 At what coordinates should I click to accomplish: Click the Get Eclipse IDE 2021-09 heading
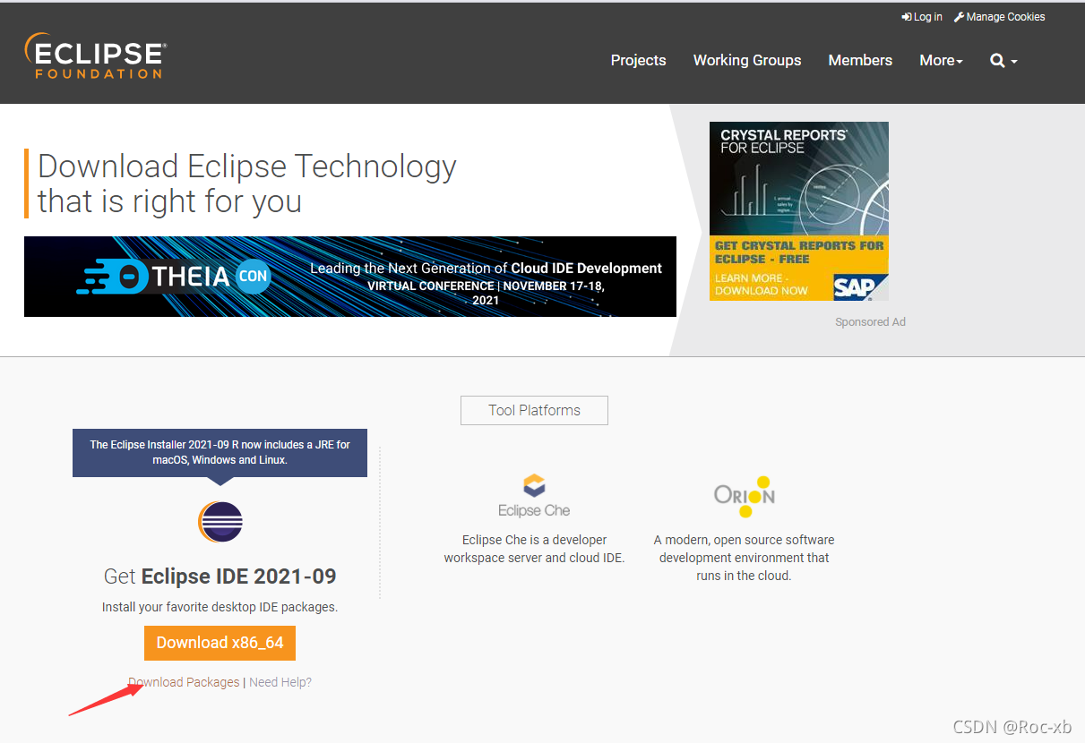(220, 576)
